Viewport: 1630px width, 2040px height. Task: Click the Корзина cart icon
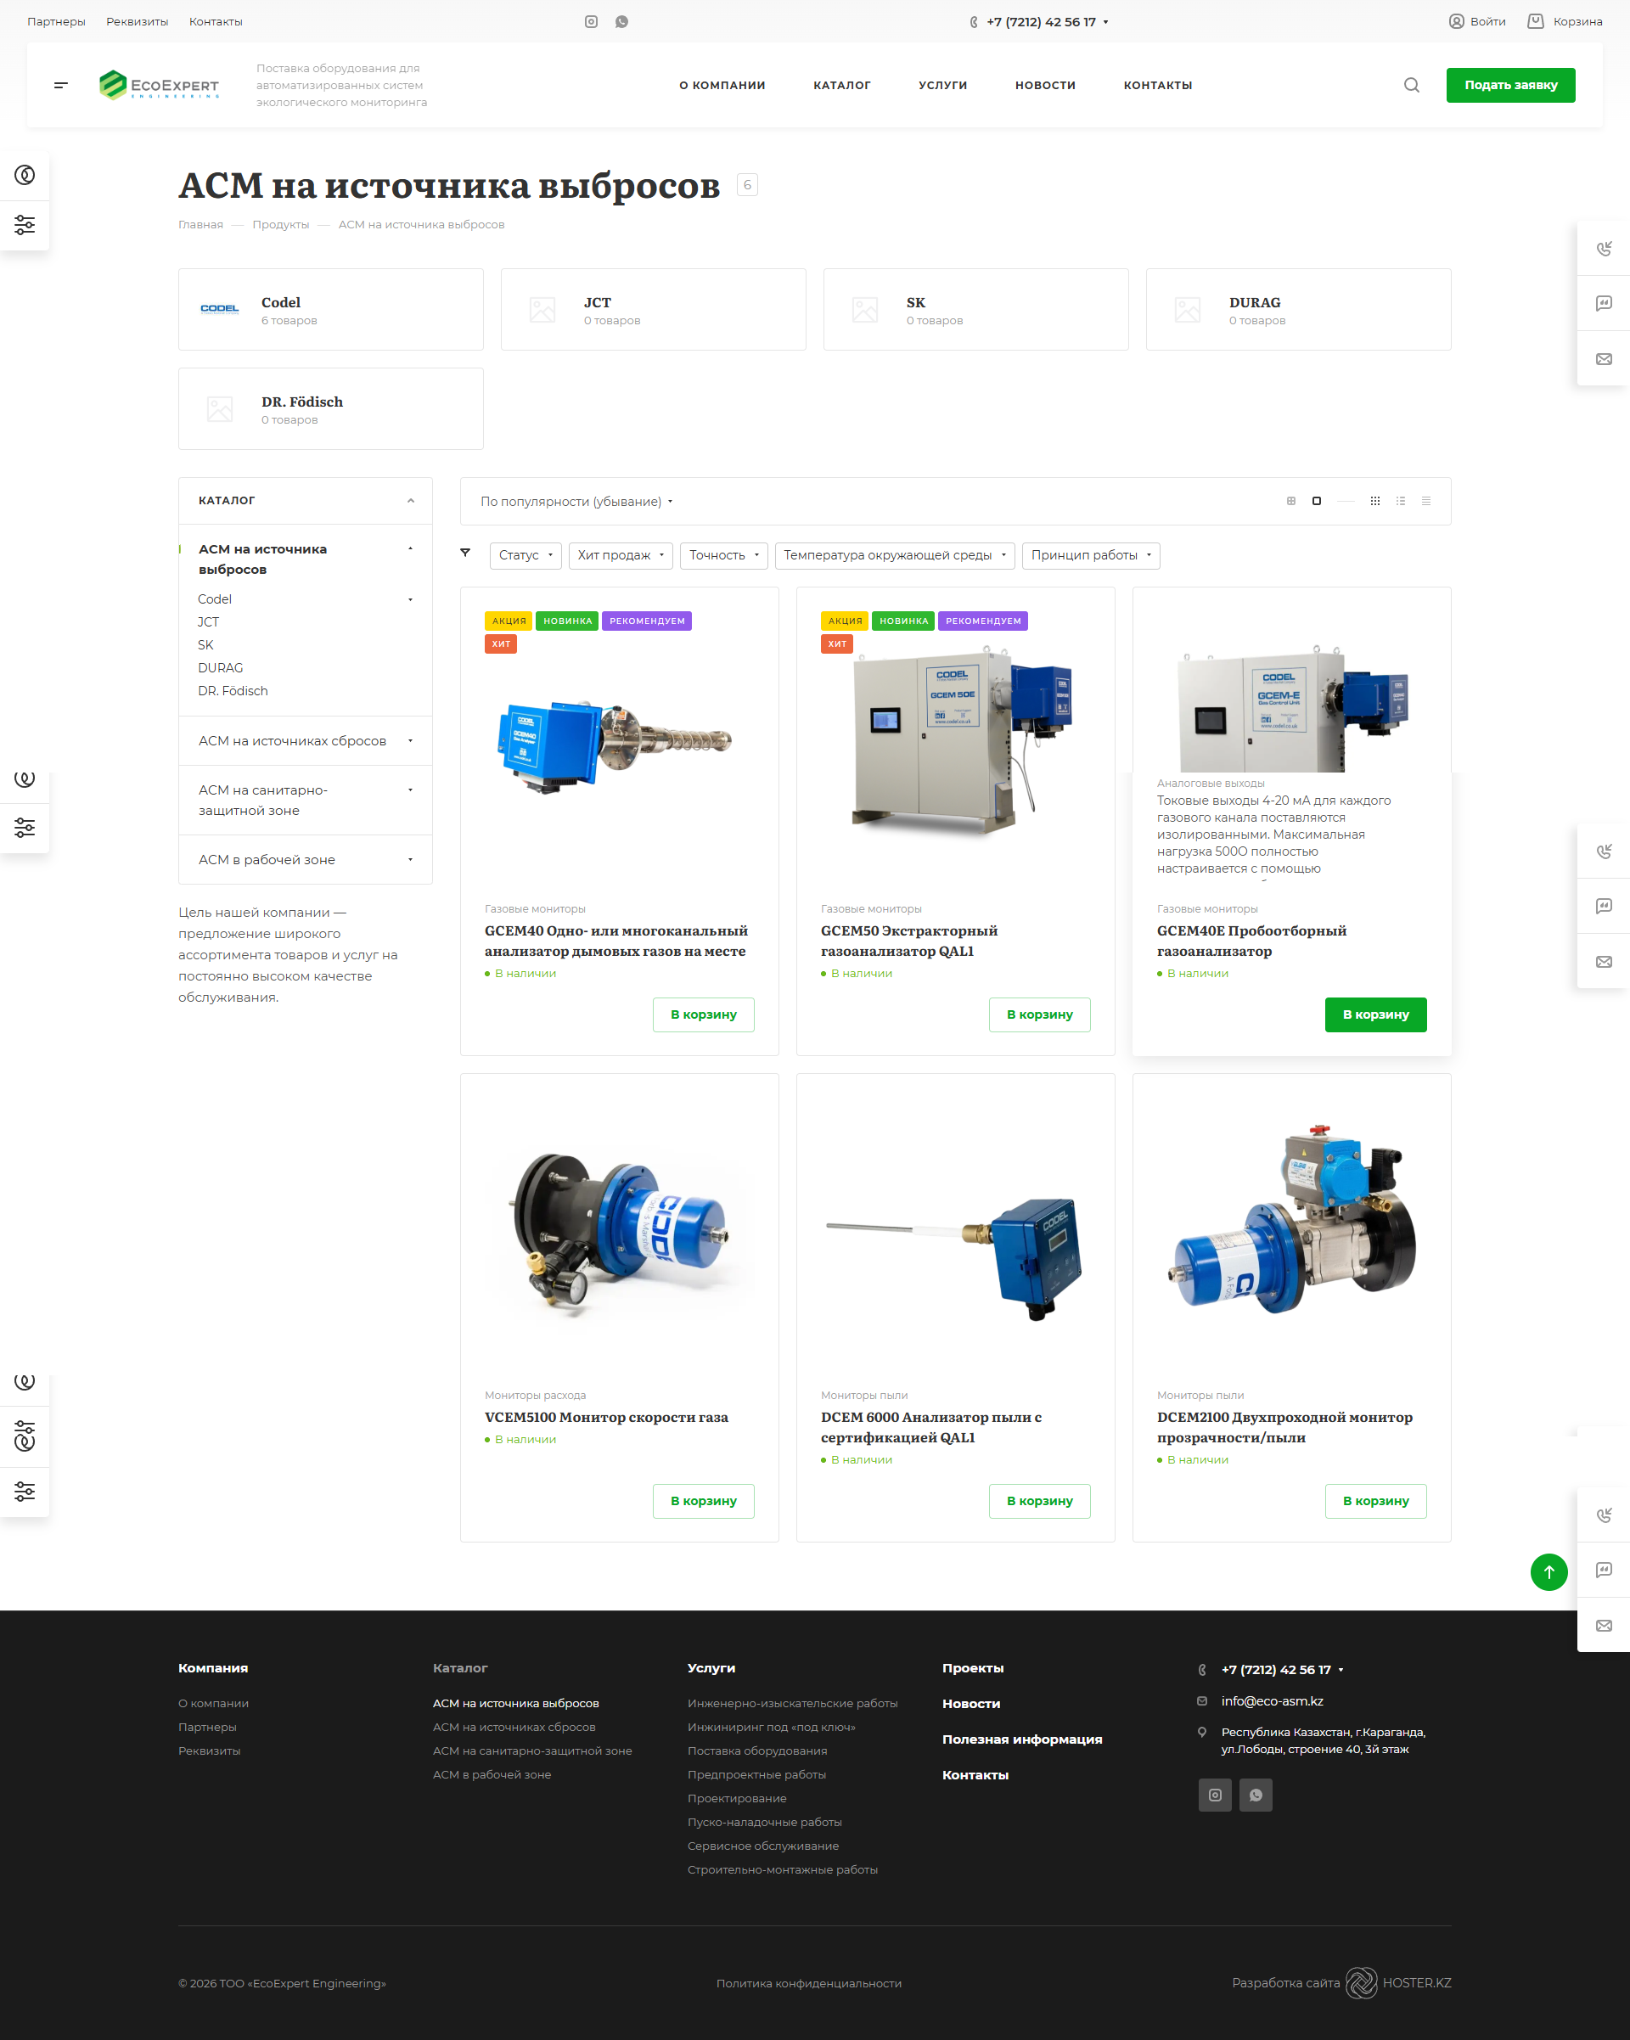tap(1536, 22)
